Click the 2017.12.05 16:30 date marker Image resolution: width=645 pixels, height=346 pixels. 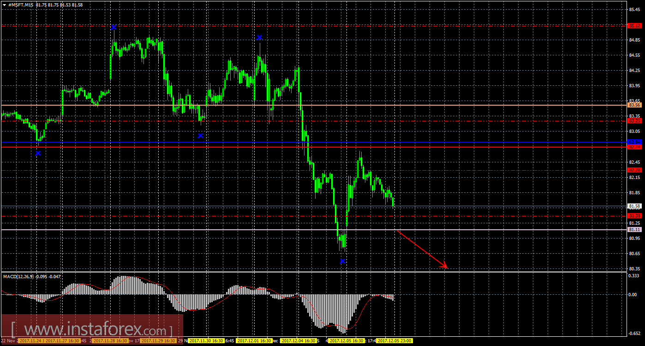347,341
